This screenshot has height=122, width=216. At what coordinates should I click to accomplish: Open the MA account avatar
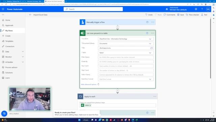tap(208, 9)
